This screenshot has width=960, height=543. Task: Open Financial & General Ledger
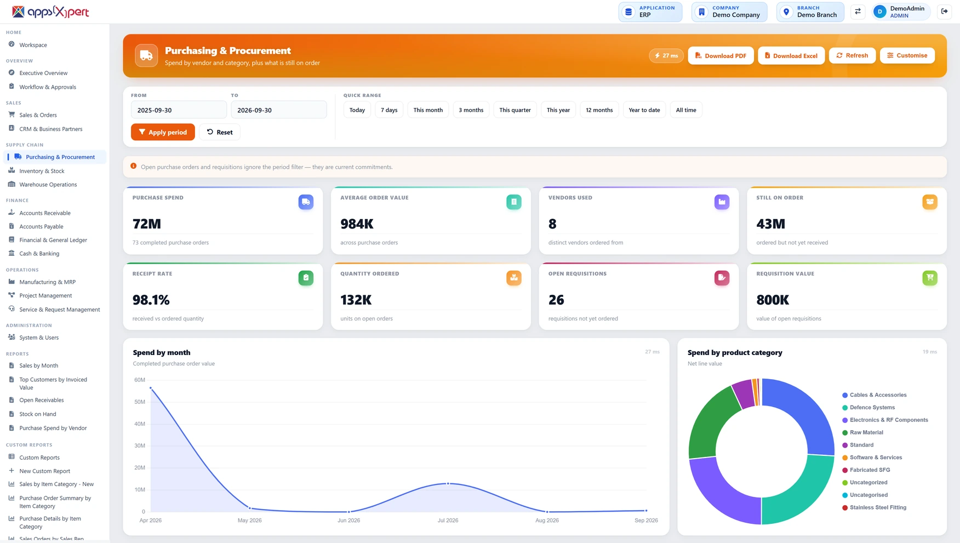tap(53, 240)
